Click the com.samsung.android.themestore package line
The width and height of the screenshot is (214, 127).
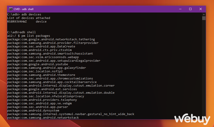[41, 75]
